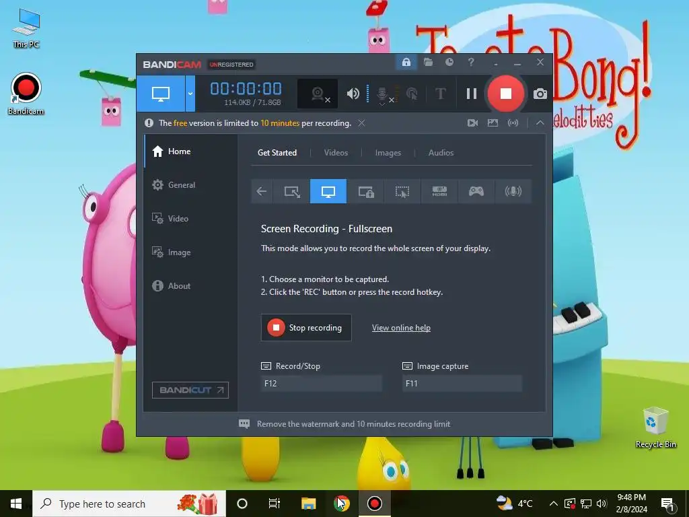
Task: Show hidden system tray icons
Action: [554, 504]
